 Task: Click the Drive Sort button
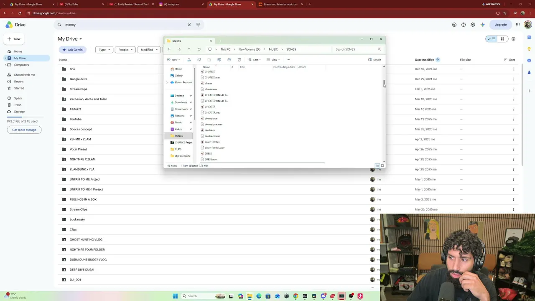click(510, 60)
